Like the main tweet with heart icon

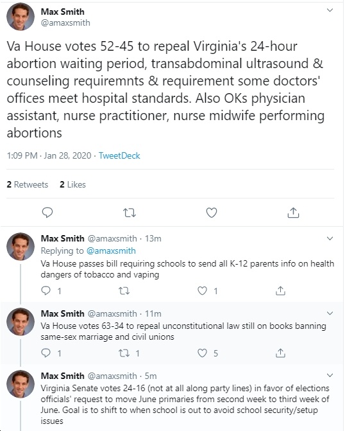[x=212, y=213]
